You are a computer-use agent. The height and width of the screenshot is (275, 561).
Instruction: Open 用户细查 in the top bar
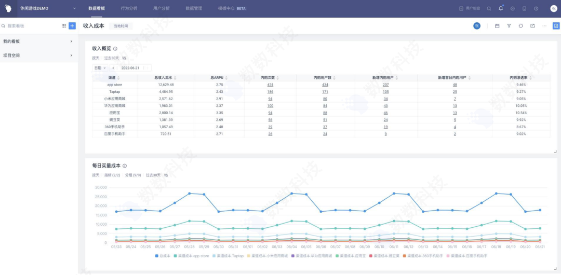tap(470, 8)
